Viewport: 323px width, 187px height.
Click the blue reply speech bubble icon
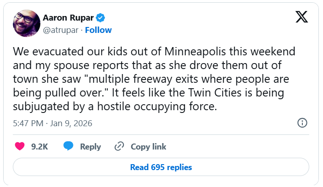[x=68, y=146]
